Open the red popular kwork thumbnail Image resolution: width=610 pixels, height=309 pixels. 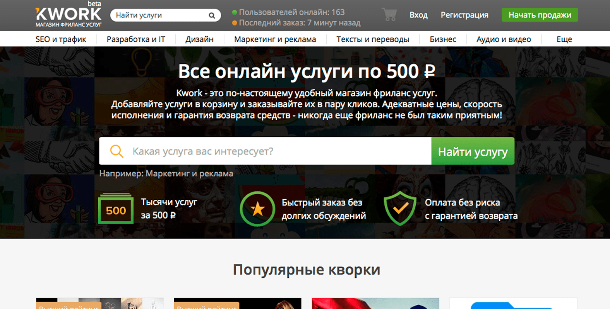375,303
